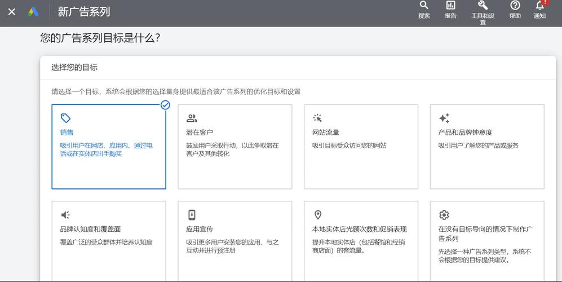Select the 网站流量 goal card
562x282 pixels.
[361, 147]
